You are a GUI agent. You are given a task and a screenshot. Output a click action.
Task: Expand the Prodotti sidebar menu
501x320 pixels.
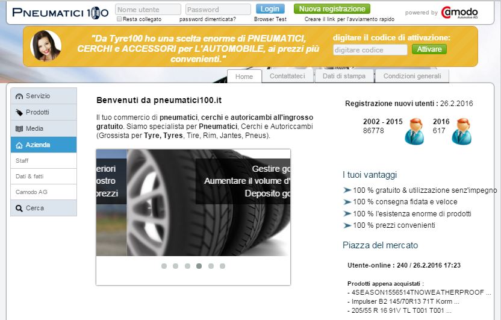[43, 112]
